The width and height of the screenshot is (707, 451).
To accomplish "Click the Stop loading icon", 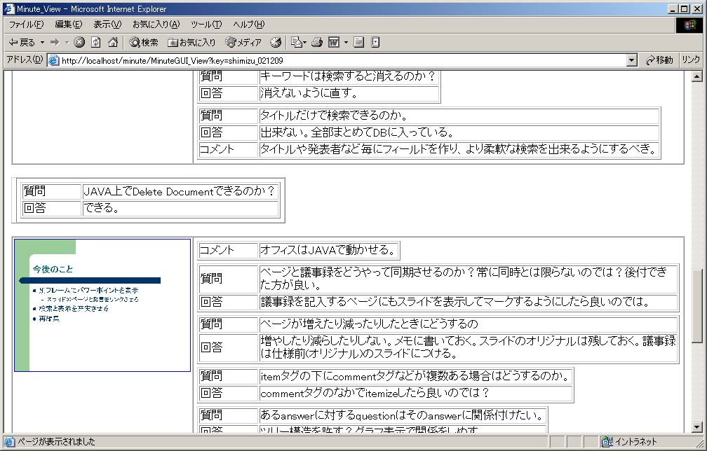I will 79,42.
